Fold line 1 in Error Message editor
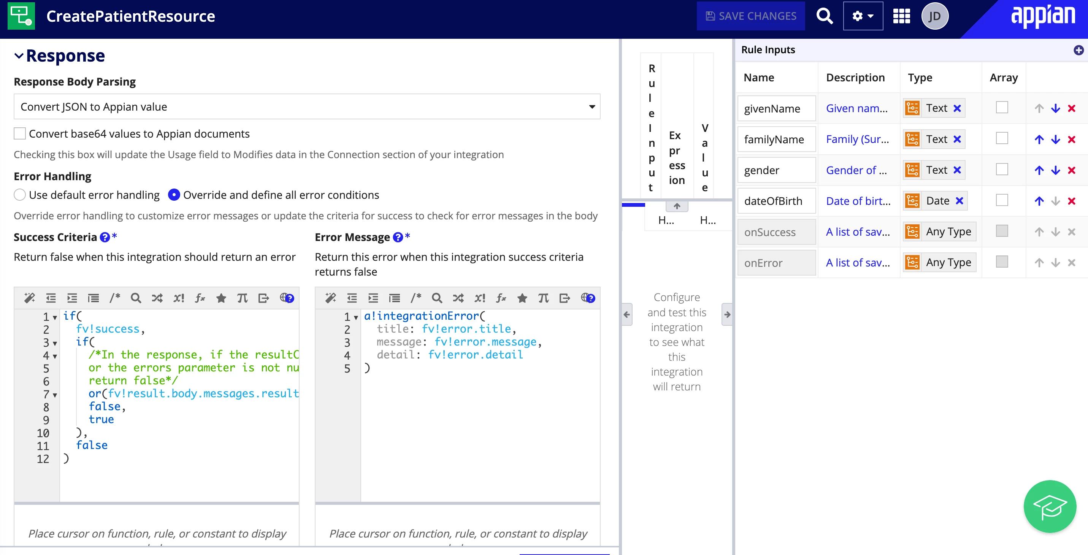Screen dimensions: 1088x555 point(356,318)
